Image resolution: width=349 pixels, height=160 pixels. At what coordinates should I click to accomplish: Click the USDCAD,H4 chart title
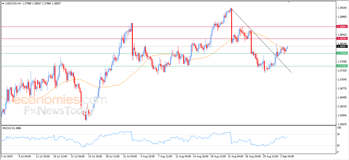[13, 3]
